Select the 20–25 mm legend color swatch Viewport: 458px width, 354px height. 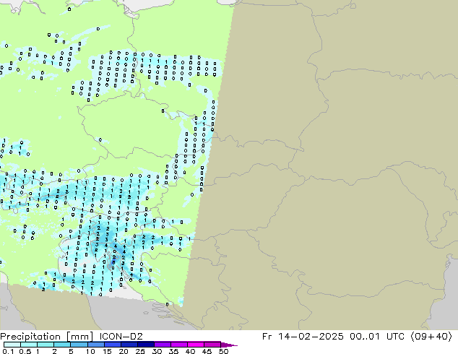pyautogui.click(x=129, y=345)
